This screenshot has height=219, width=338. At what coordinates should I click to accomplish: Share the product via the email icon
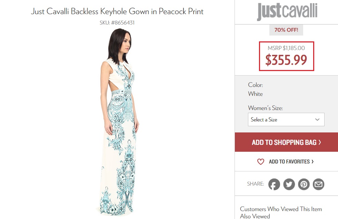pos(319,185)
